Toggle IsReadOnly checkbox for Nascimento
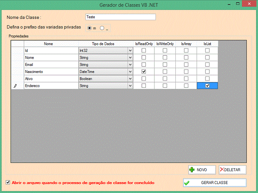This screenshot has width=258, height=193. point(144,71)
